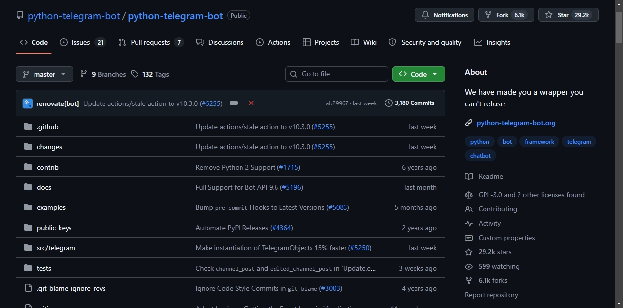Click the scales icon next to GPL-3.0 license
623x308 pixels.
click(x=469, y=195)
